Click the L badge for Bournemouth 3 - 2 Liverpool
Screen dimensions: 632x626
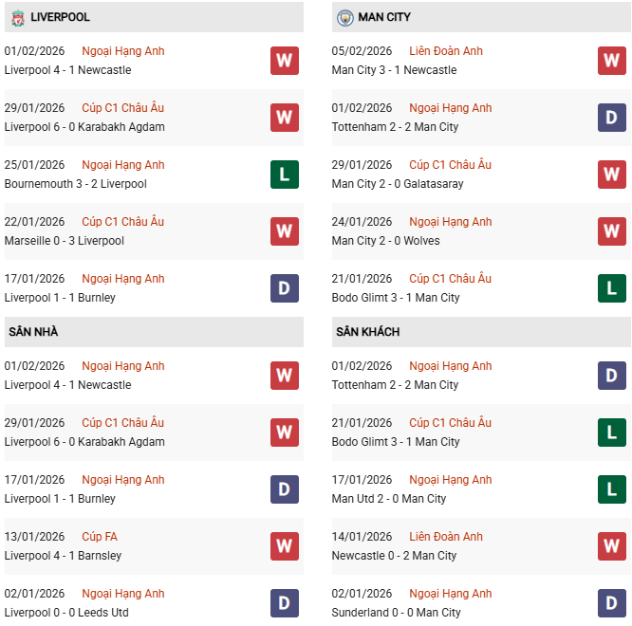click(284, 175)
